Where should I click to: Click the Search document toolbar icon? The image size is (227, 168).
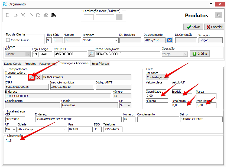coord(38,15)
